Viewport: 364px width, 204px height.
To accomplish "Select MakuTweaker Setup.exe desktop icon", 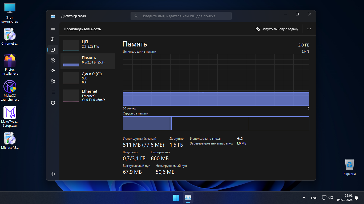I will click(x=10, y=117).
